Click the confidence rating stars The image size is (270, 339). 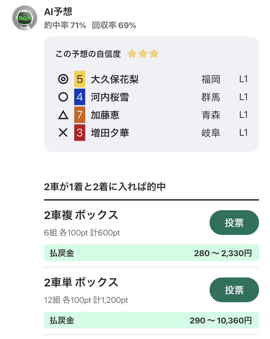pyautogui.click(x=143, y=54)
